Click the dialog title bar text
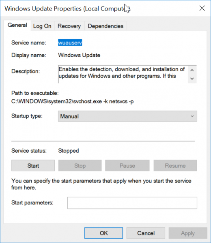 click(x=67, y=9)
